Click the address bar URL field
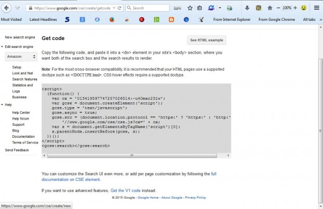 click(72, 8)
